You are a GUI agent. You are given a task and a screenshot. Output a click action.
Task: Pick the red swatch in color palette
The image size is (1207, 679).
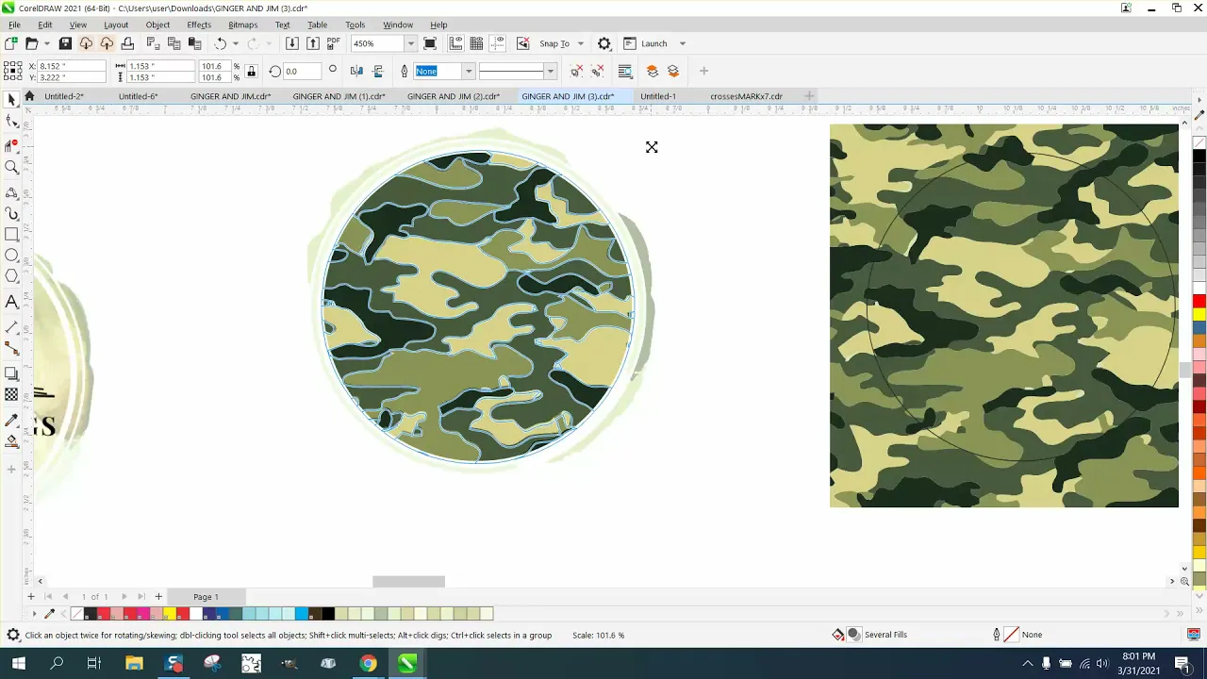pyautogui.click(x=1199, y=301)
